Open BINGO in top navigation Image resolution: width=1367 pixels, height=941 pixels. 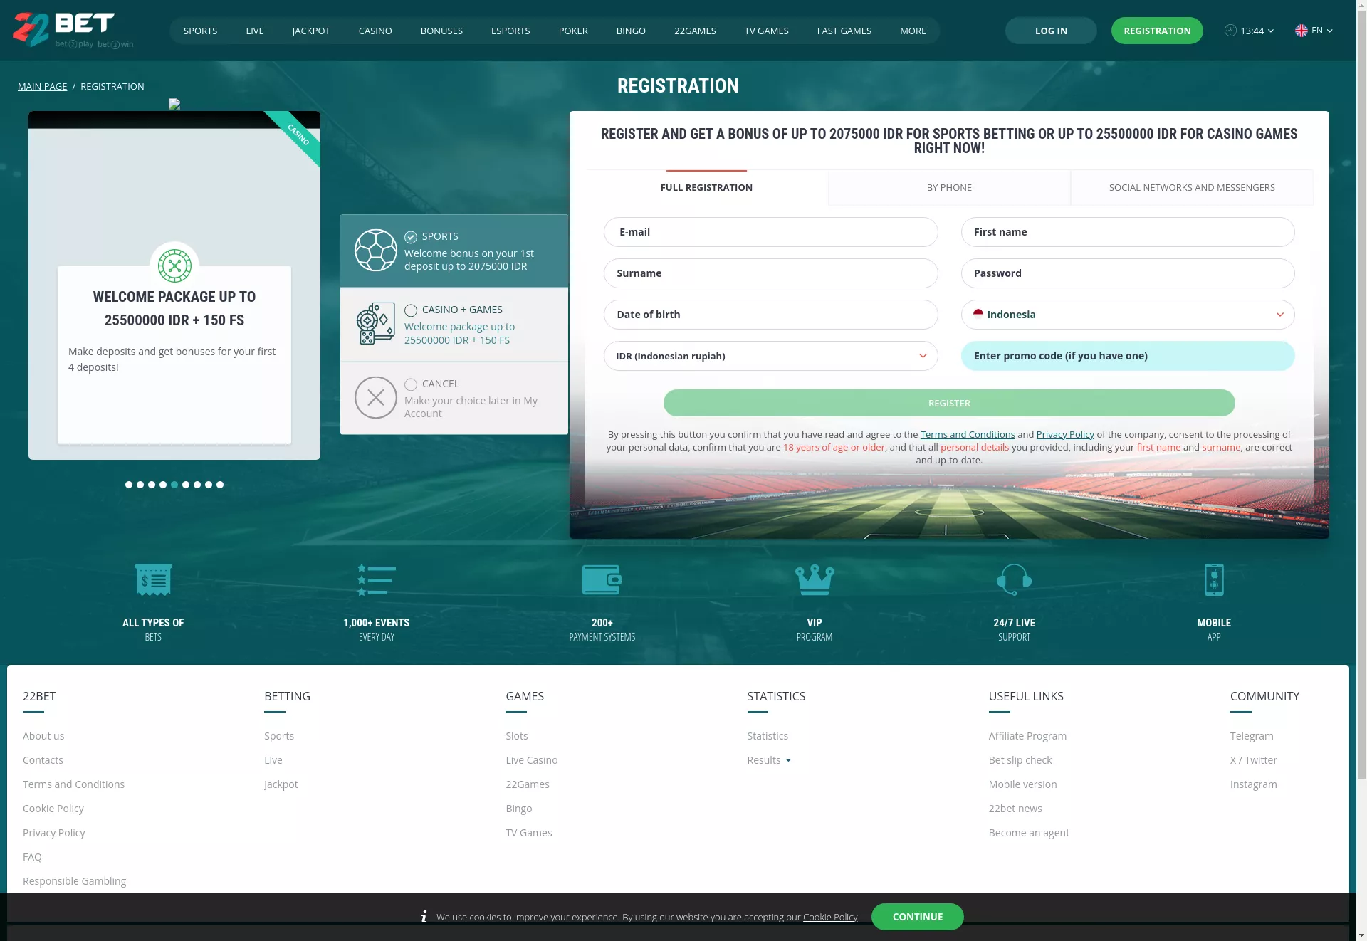point(631,31)
